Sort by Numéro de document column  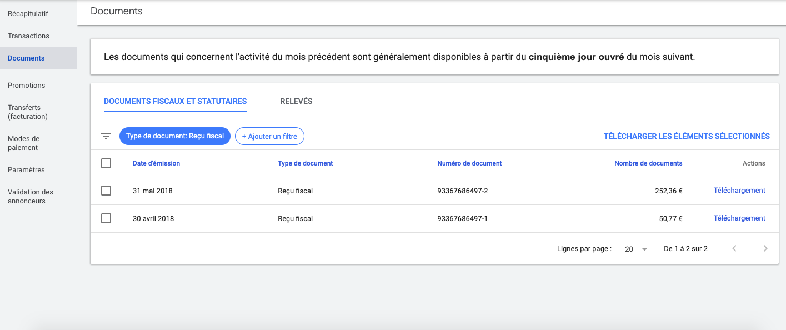point(469,163)
